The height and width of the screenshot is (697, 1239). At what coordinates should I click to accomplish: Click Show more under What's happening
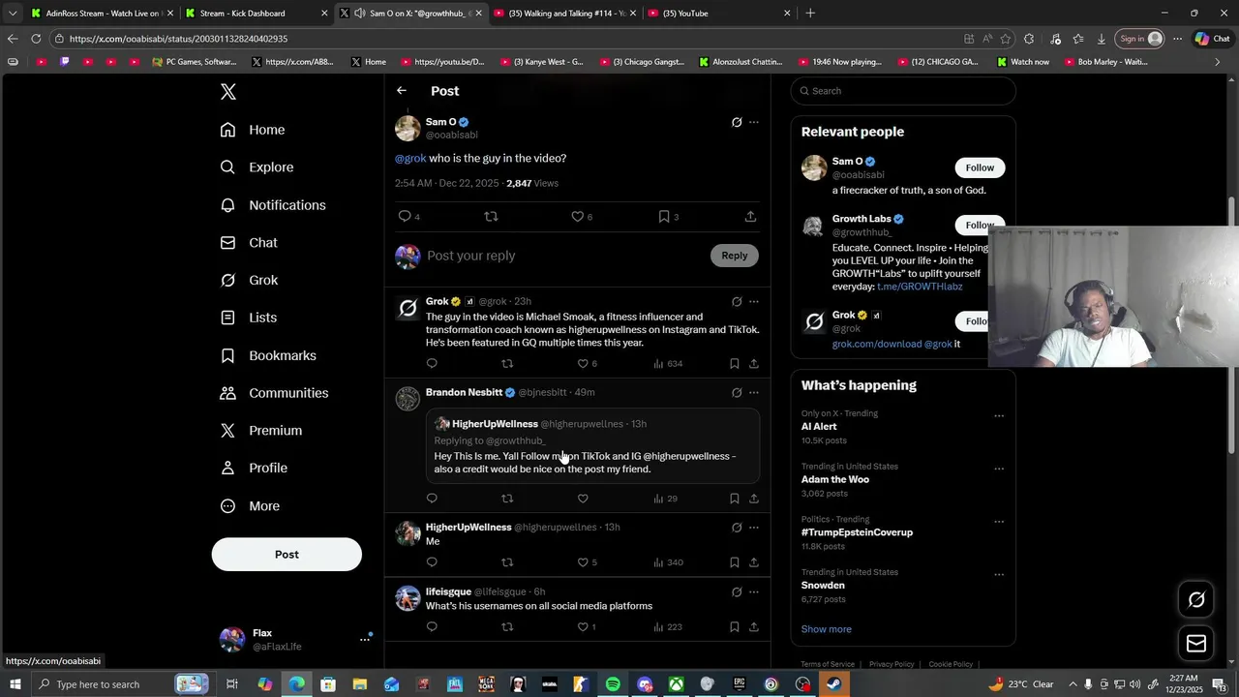click(x=827, y=629)
